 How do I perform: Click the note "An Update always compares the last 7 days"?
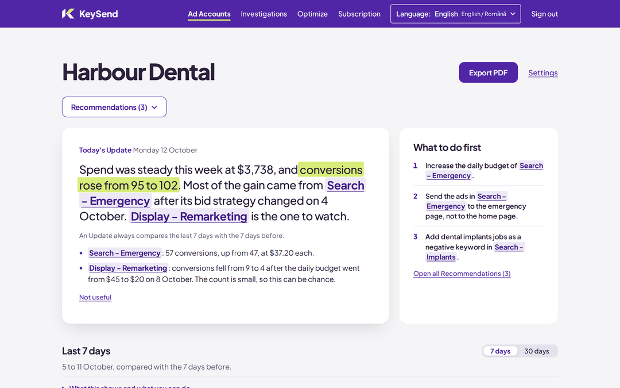click(181, 236)
